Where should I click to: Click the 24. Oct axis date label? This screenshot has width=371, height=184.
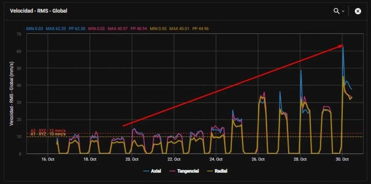[216, 159]
